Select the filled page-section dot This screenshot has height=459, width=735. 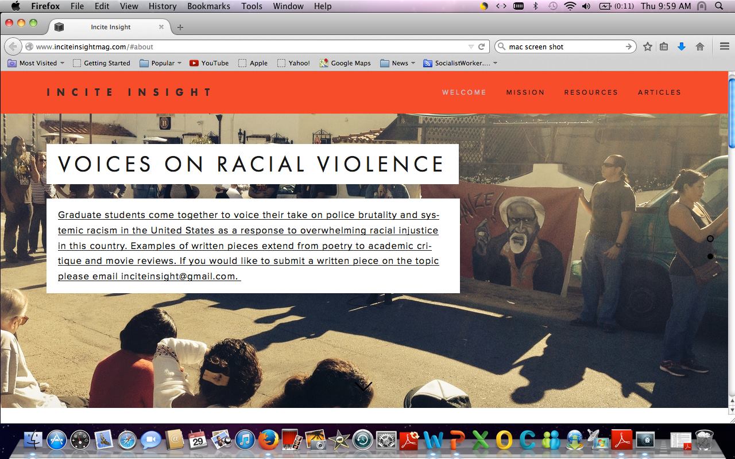point(710,256)
